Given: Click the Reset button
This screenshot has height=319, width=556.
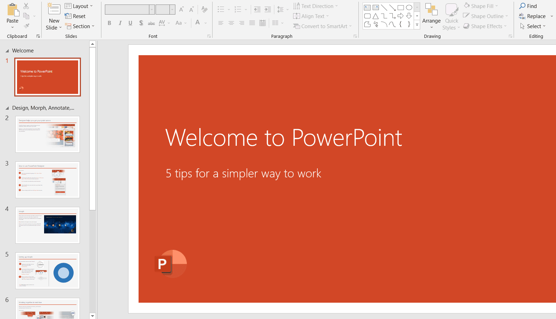Looking at the screenshot, I should point(76,16).
